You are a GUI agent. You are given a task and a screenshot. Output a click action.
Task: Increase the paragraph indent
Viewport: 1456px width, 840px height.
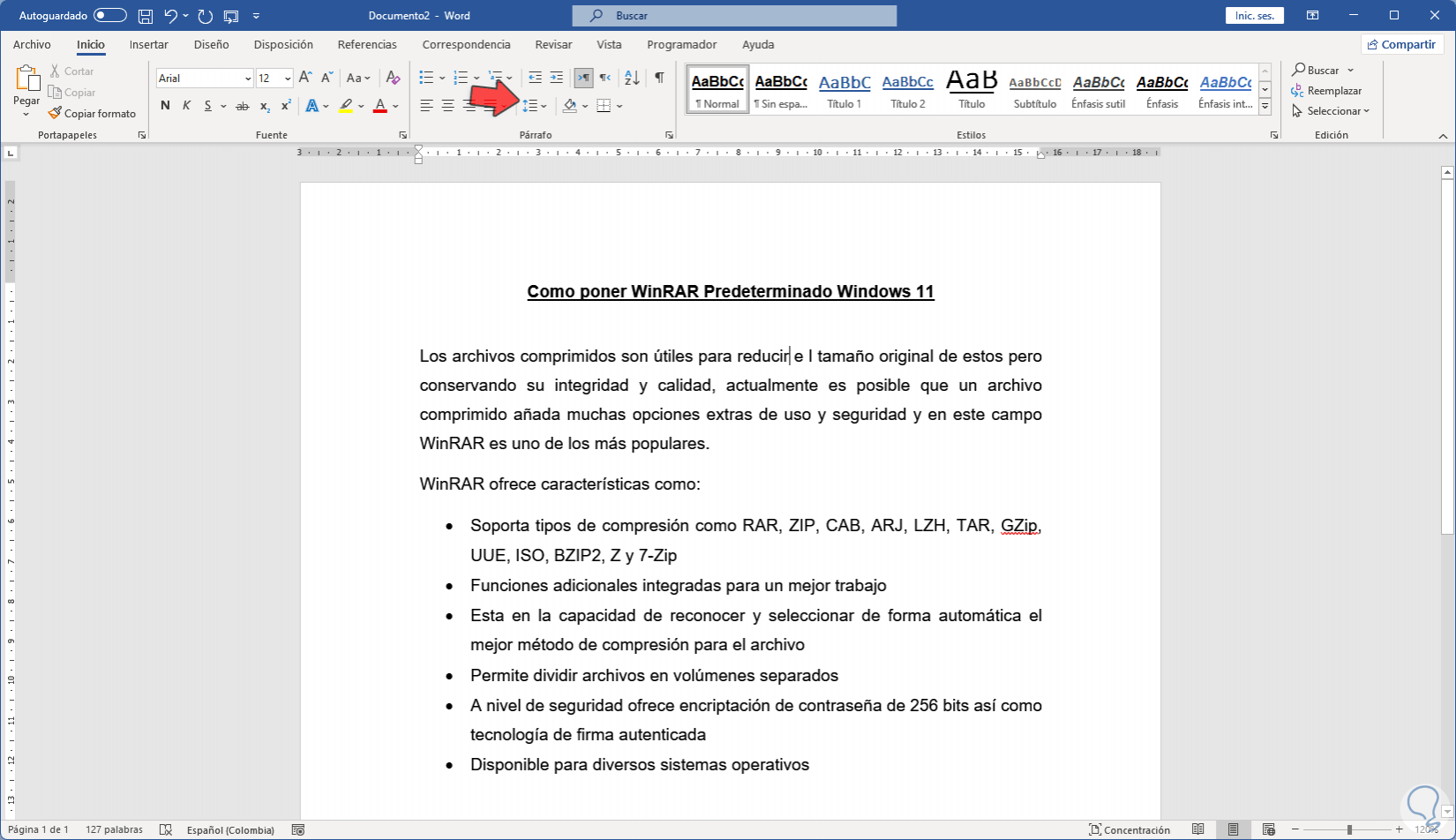(x=556, y=78)
